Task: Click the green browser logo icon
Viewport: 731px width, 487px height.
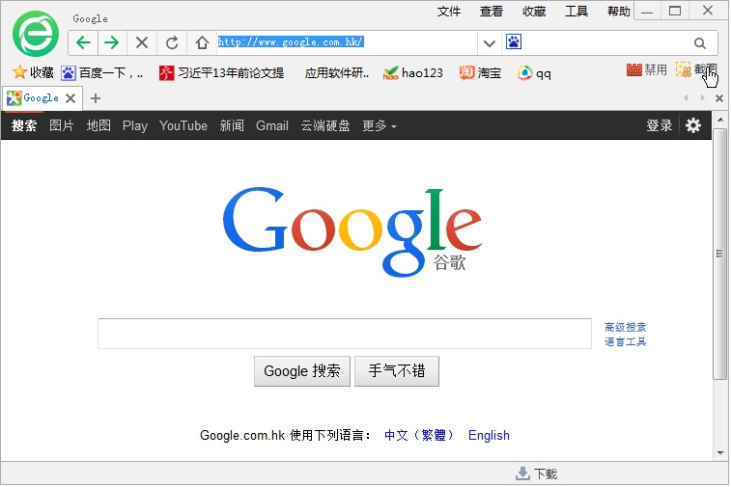Action: click(36, 35)
